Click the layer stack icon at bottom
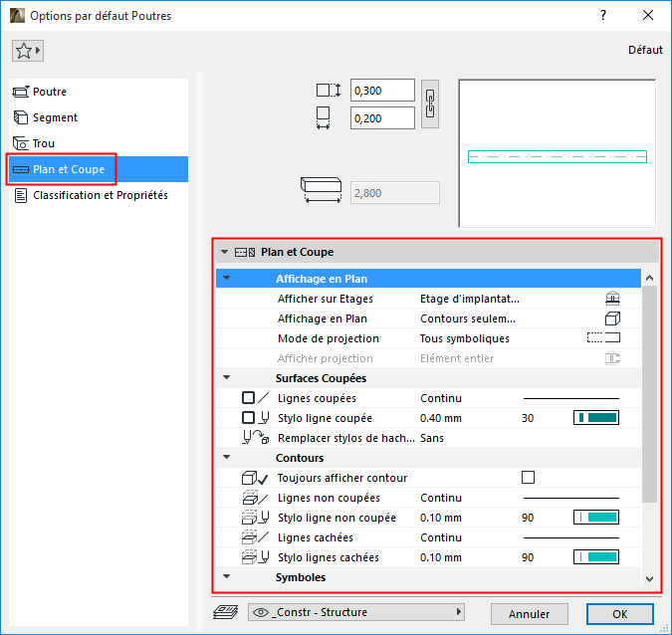 point(225,612)
